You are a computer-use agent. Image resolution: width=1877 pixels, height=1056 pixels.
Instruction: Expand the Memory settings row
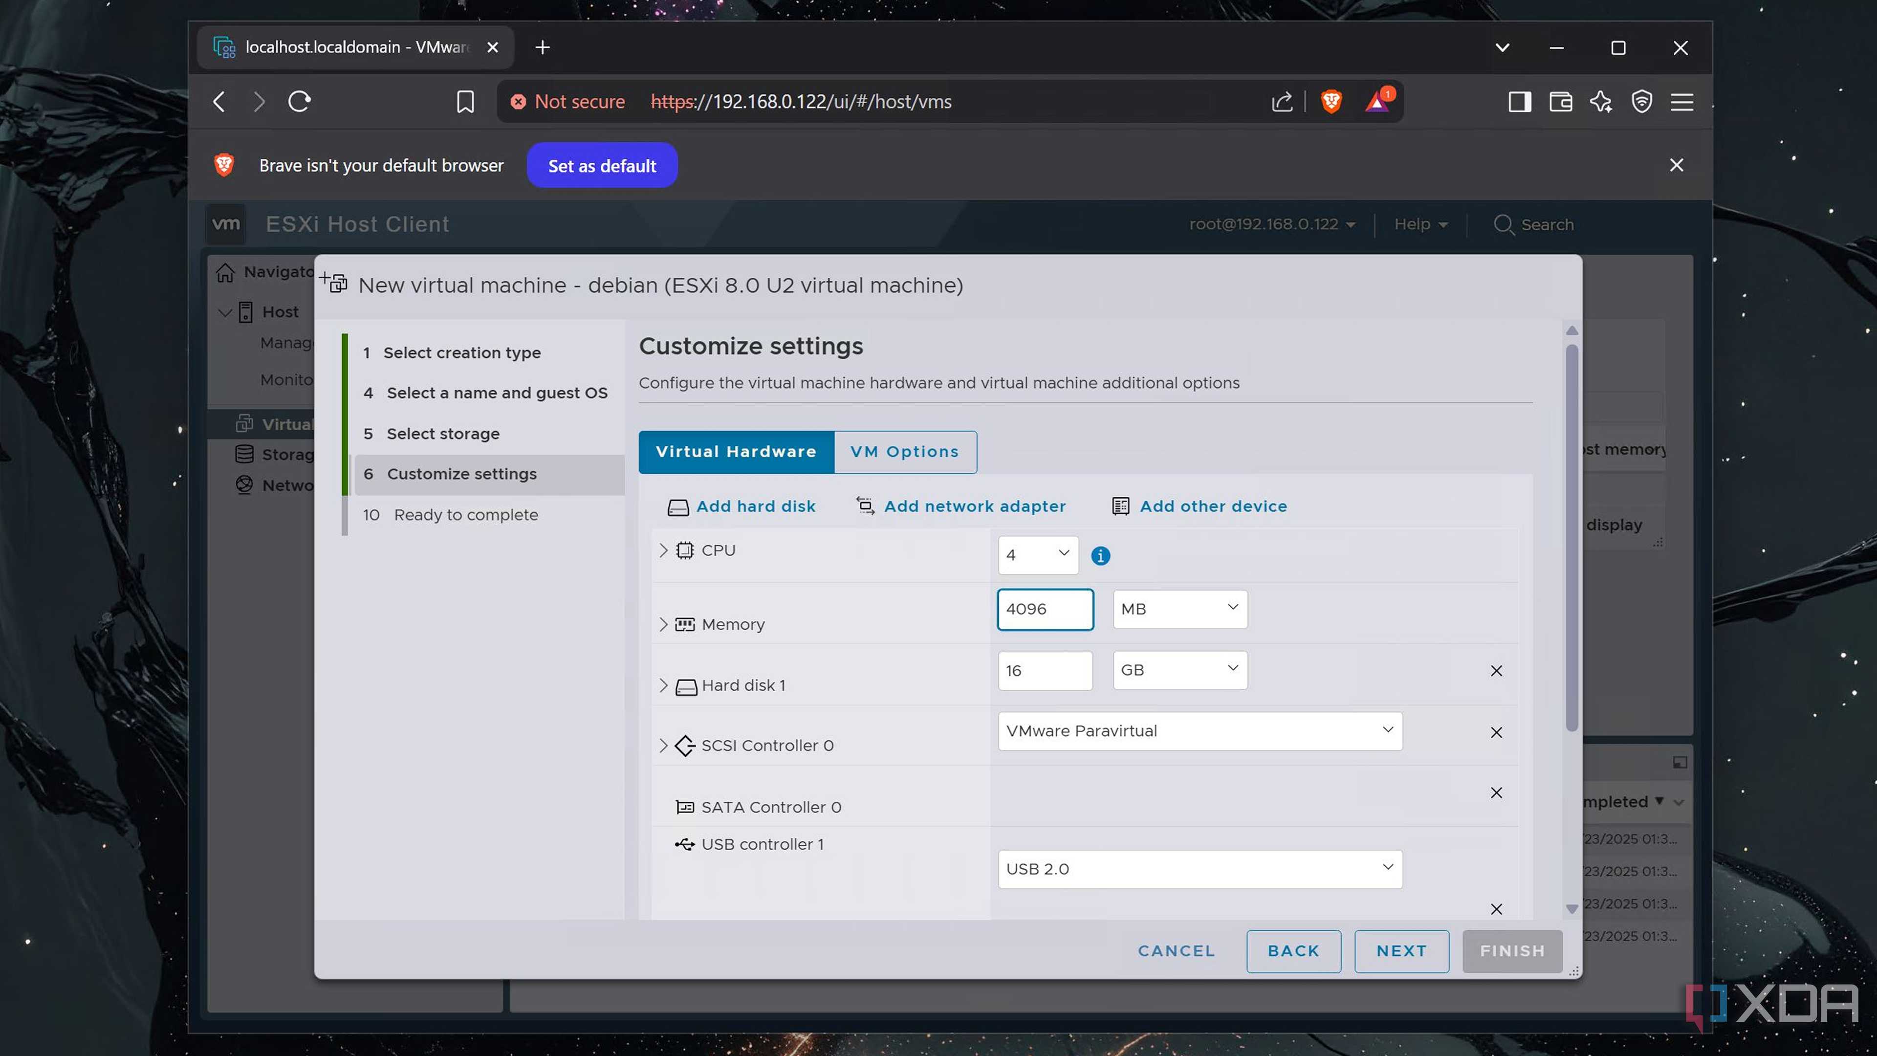tap(663, 625)
